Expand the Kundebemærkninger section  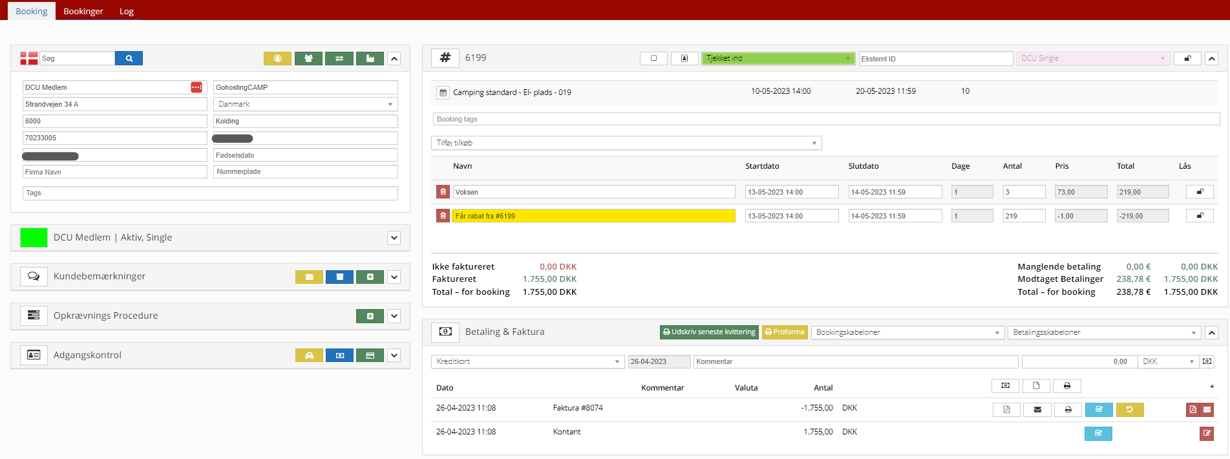tap(394, 277)
